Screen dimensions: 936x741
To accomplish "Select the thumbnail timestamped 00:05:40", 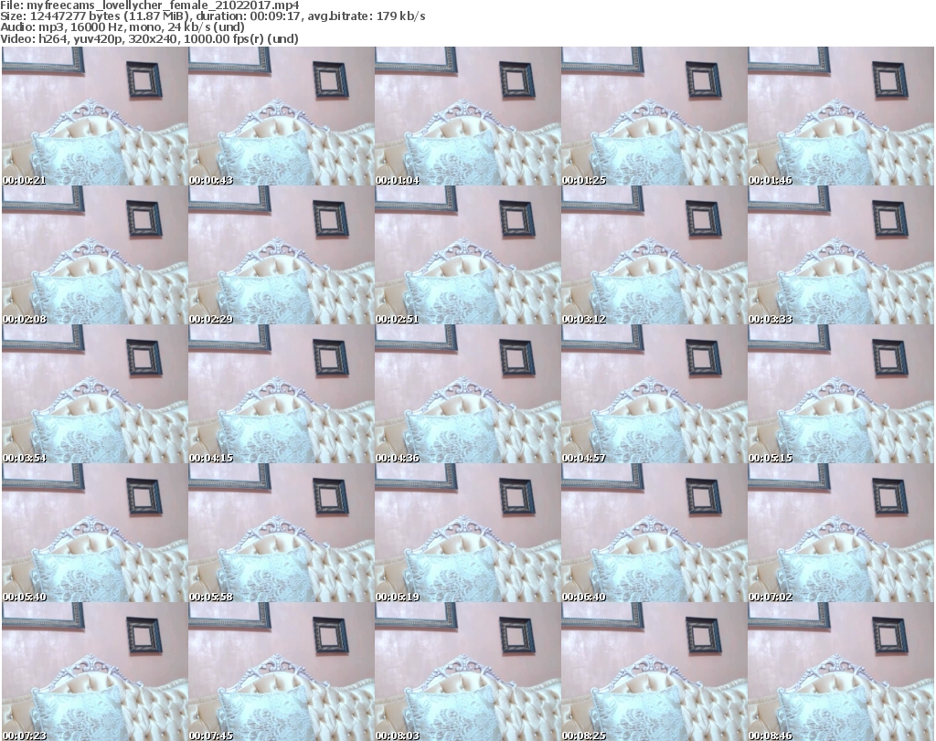I will pyautogui.click(x=95, y=533).
